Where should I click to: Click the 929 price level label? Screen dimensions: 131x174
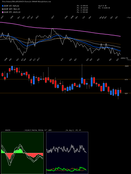click(x=126, y=93)
